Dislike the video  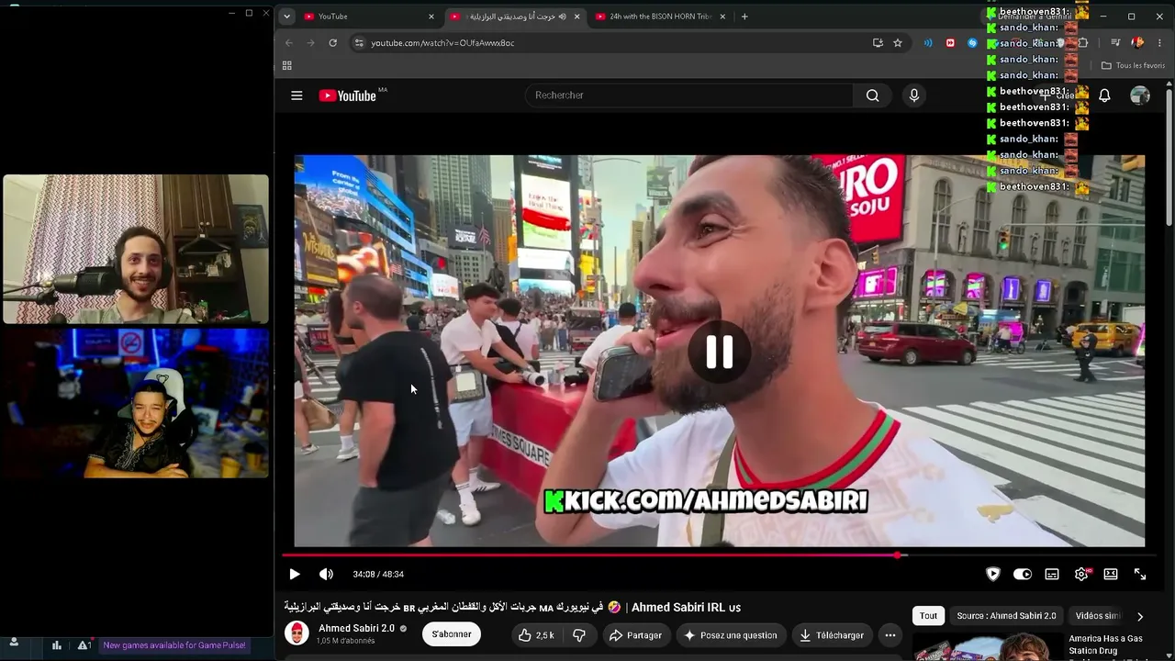(579, 635)
